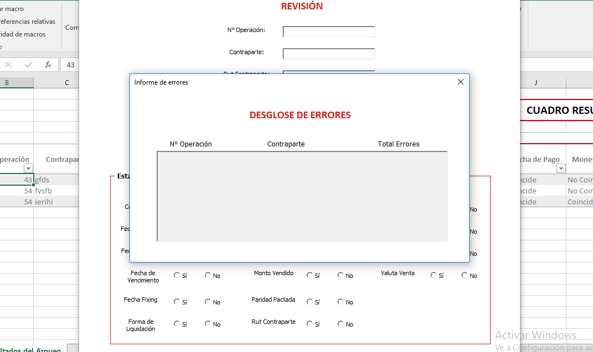
Task: Open the Operación column filter dropdown
Action: pos(28,169)
